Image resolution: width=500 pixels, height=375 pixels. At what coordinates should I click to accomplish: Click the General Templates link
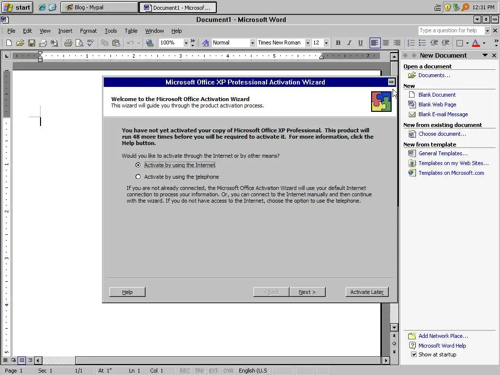pos(443,153)
